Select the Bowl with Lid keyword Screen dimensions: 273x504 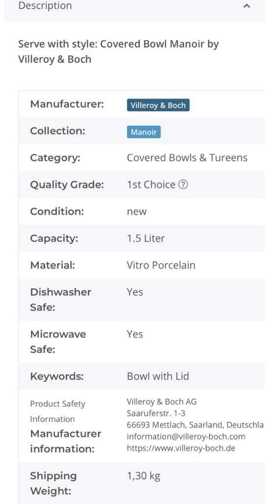(x=158, y=376)
